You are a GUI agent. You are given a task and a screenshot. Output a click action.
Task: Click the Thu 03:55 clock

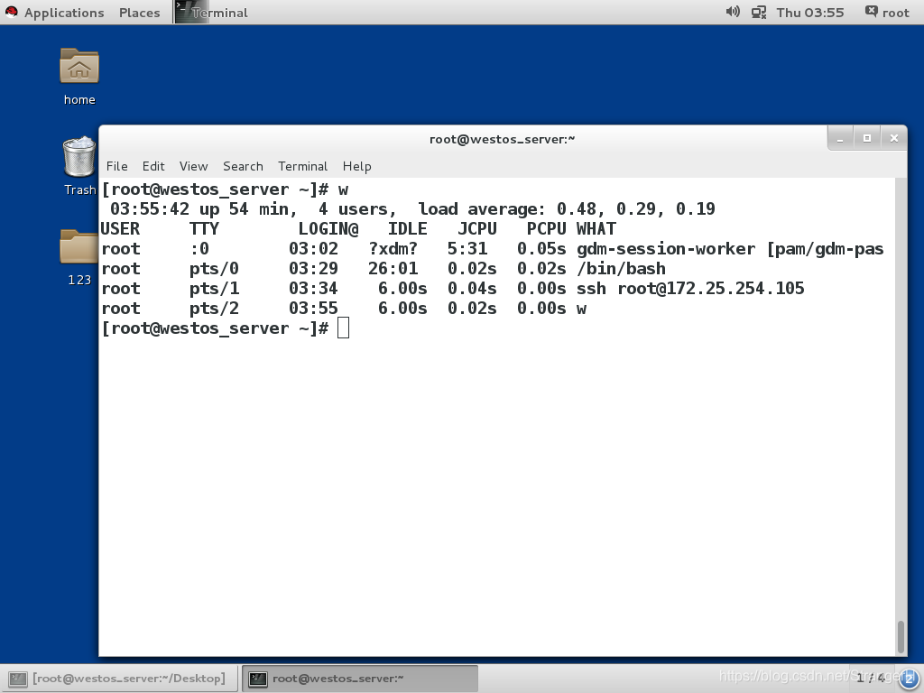click(809, 13)
